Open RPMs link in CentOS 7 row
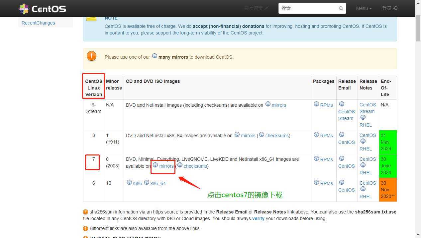The width and height of the screenshot is (421, 238). tap(326, 159)
